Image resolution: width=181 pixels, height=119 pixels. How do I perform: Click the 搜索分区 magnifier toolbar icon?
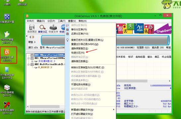[42, 29]
